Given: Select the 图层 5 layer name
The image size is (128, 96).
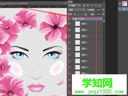Looking at the screenshot, I should click(84, 36).
